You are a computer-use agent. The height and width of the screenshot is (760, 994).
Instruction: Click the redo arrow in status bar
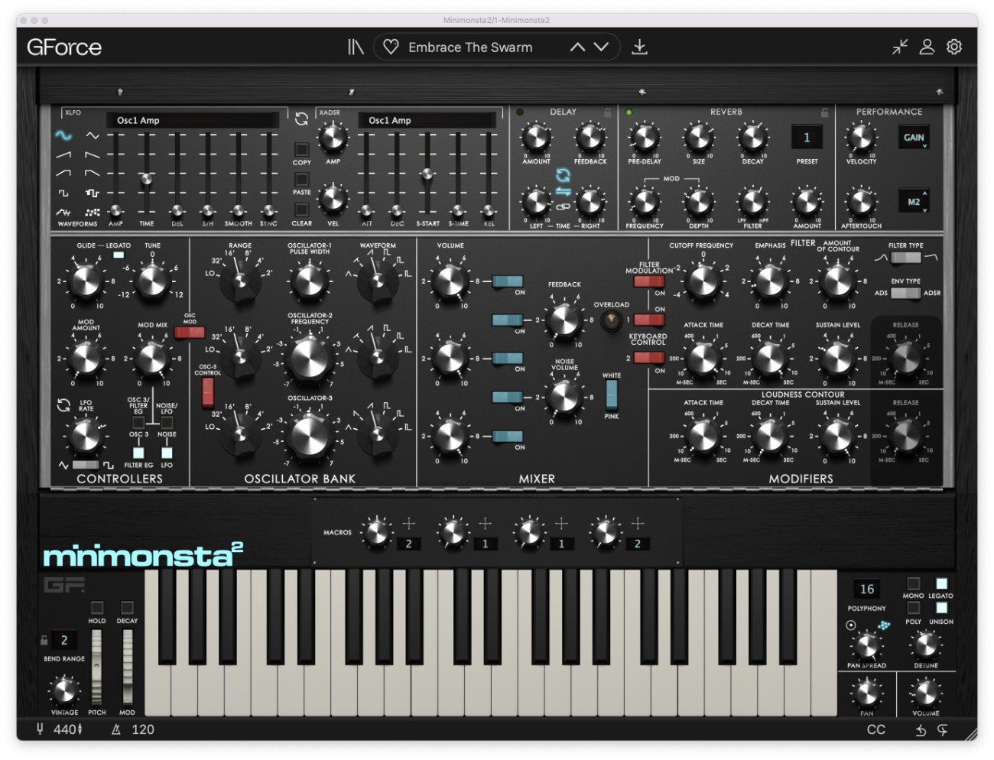point(943,730)
